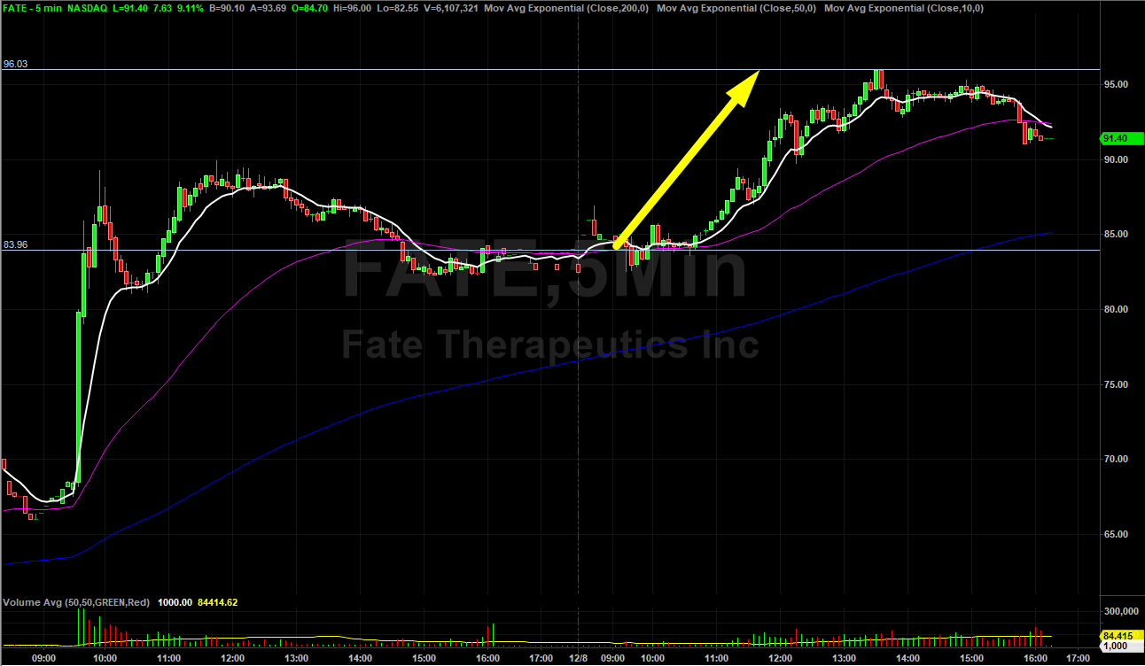Click the Volume Avg (50,50,GREEN,Red) study label
The height and width of the screenshot is (666, 1145).
[x=76, y=602]
